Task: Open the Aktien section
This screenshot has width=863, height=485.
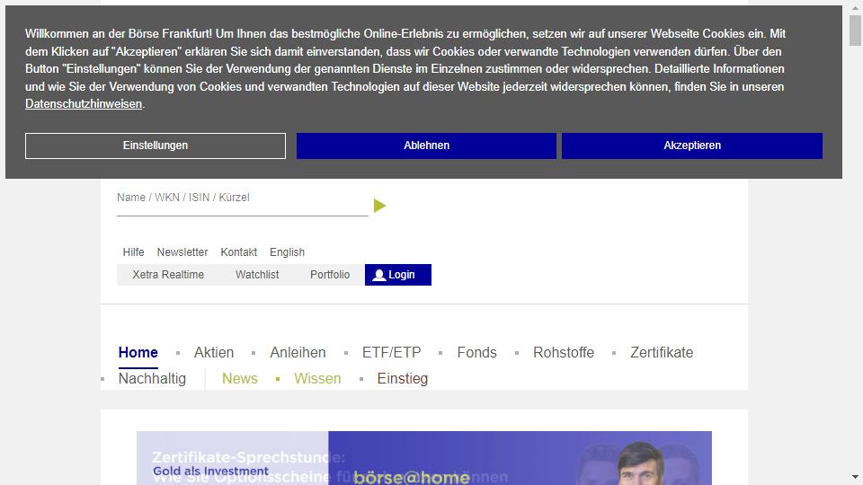Action: tap(214, 352)
